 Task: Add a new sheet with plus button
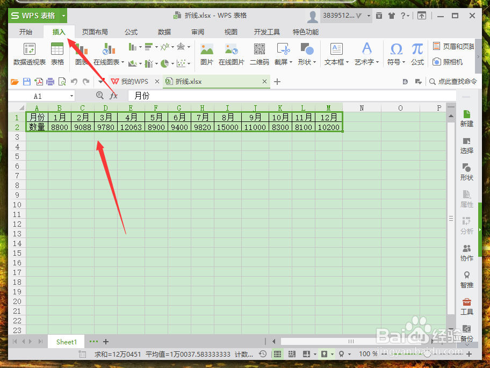click(106, 342)
